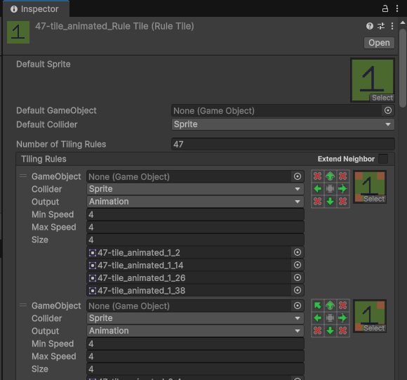This screenshot has width=407, height=380.
Task: Edit the Number of Tiling Rules field
Action: [x=283, y=144]
